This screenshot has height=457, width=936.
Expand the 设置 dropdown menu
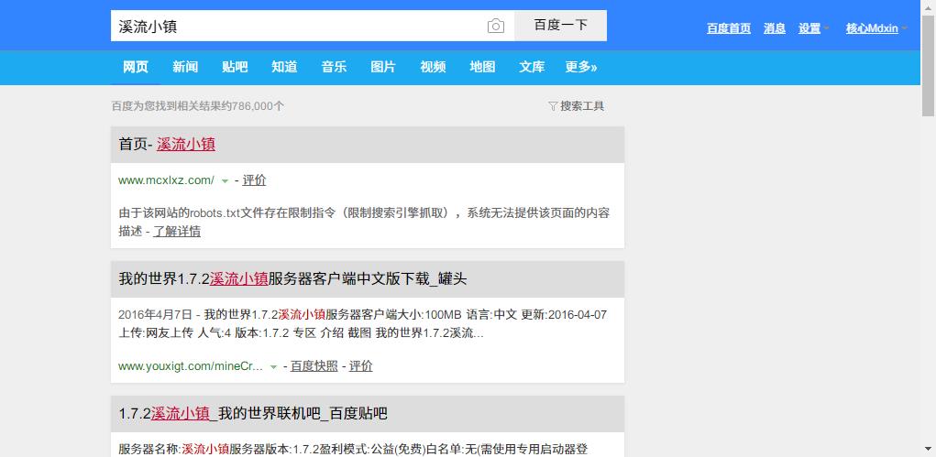click(x=814, y=28)
